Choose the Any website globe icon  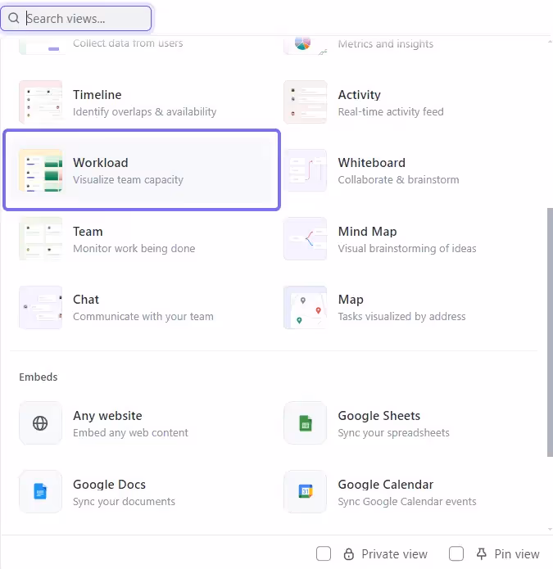click(40, 423)
